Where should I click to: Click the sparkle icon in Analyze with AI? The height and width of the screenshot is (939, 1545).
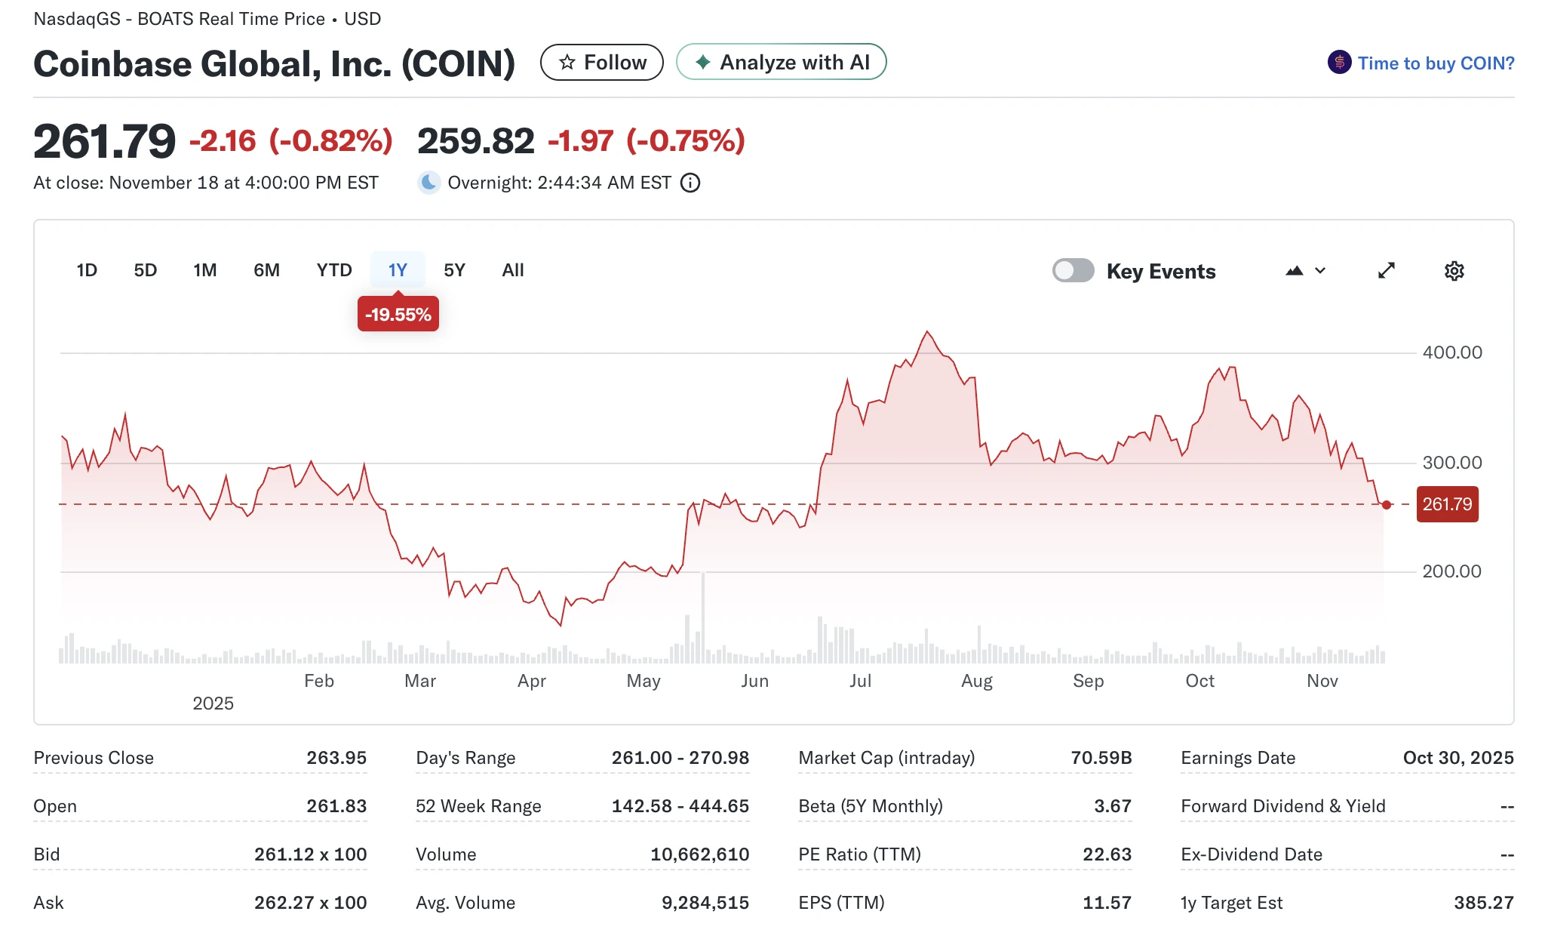pos(703,63)
